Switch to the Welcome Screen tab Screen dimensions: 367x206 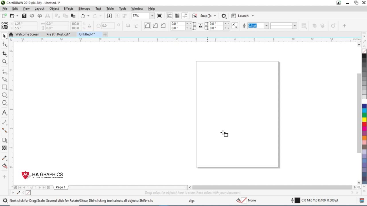click(27, 34)
